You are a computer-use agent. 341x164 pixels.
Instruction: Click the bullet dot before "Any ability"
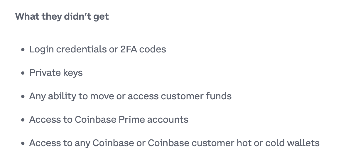[x=23, y=97]
